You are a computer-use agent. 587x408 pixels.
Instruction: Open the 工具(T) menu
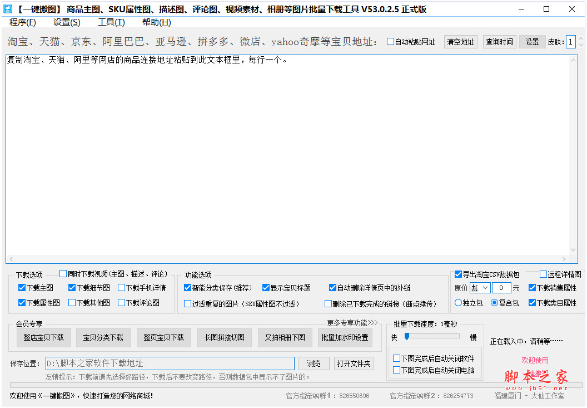(x=111, y=22)
